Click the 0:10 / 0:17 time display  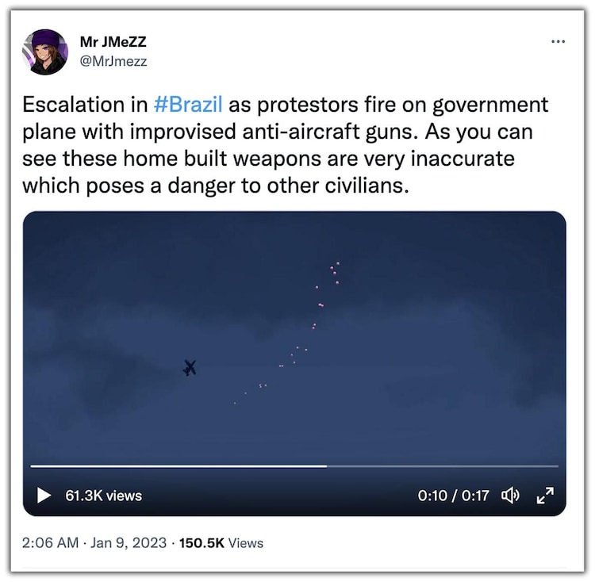tap(453, 496)
